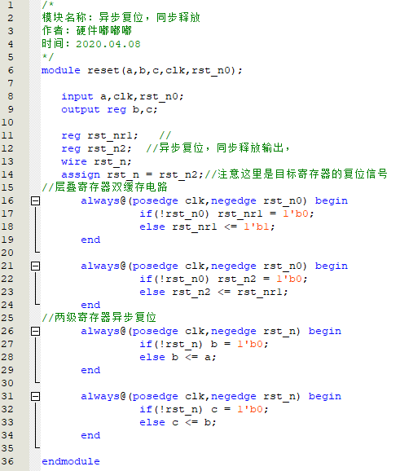Click 'output' keyword on line 9

click(81, 110)
